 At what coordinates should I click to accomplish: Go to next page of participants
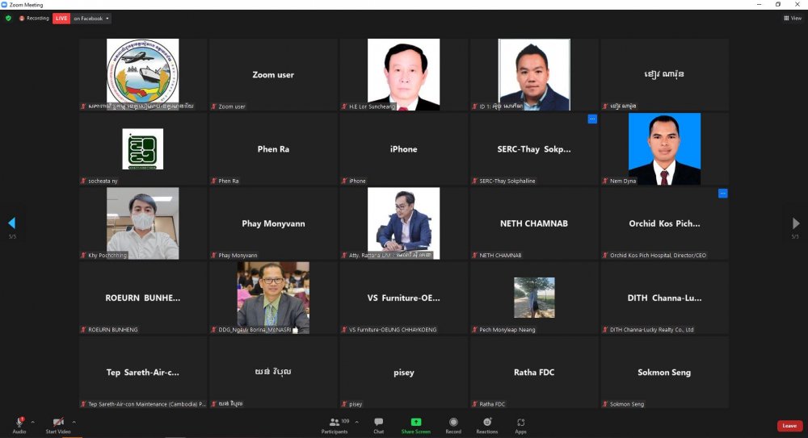click(x=796, y=223)
